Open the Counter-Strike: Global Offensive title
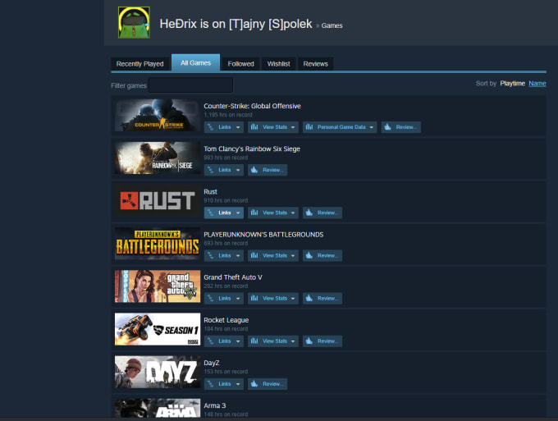 pyautogui.click(x=252, y=106)
